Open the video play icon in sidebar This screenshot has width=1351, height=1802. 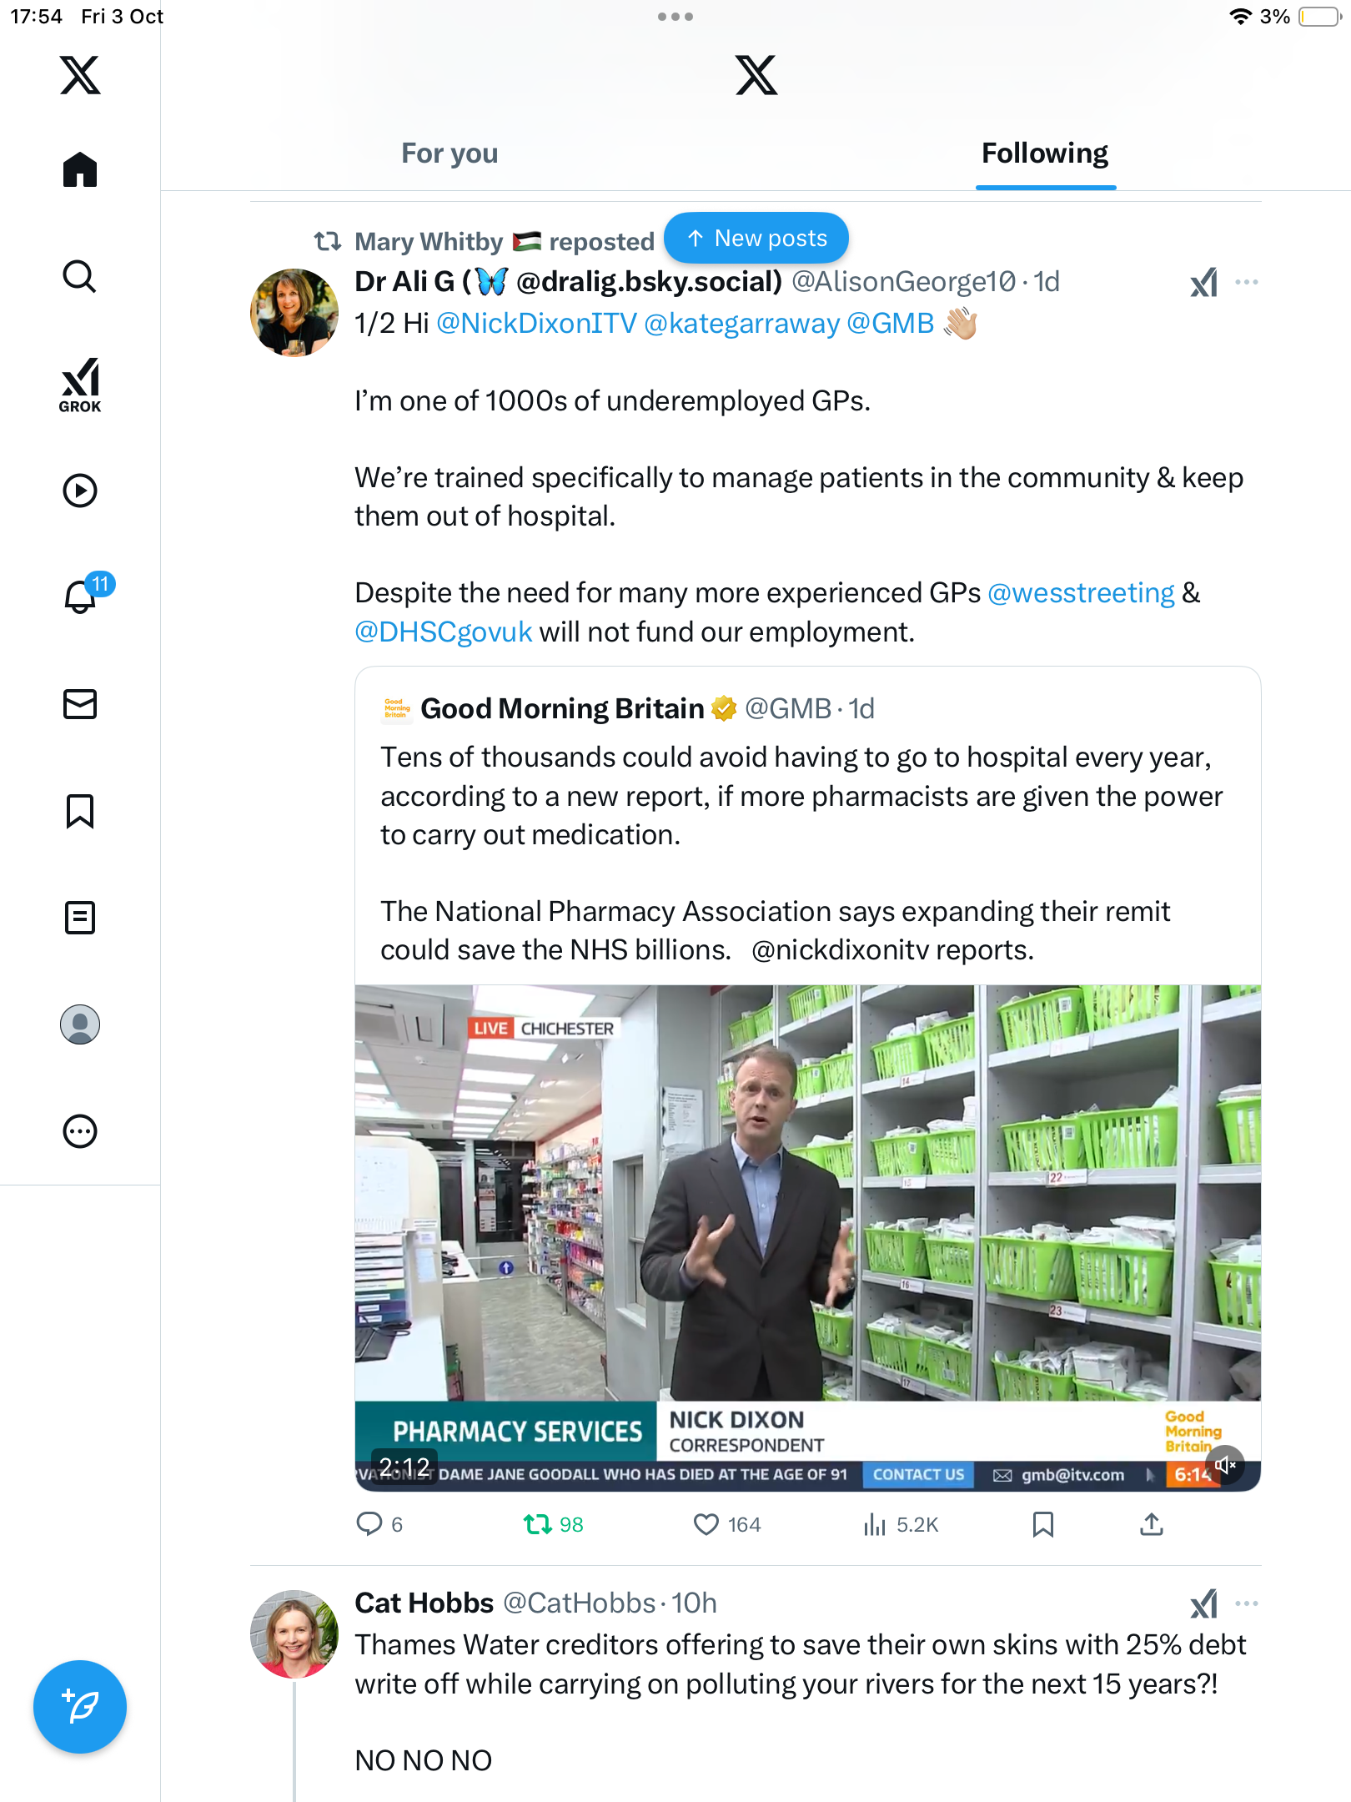80,491
